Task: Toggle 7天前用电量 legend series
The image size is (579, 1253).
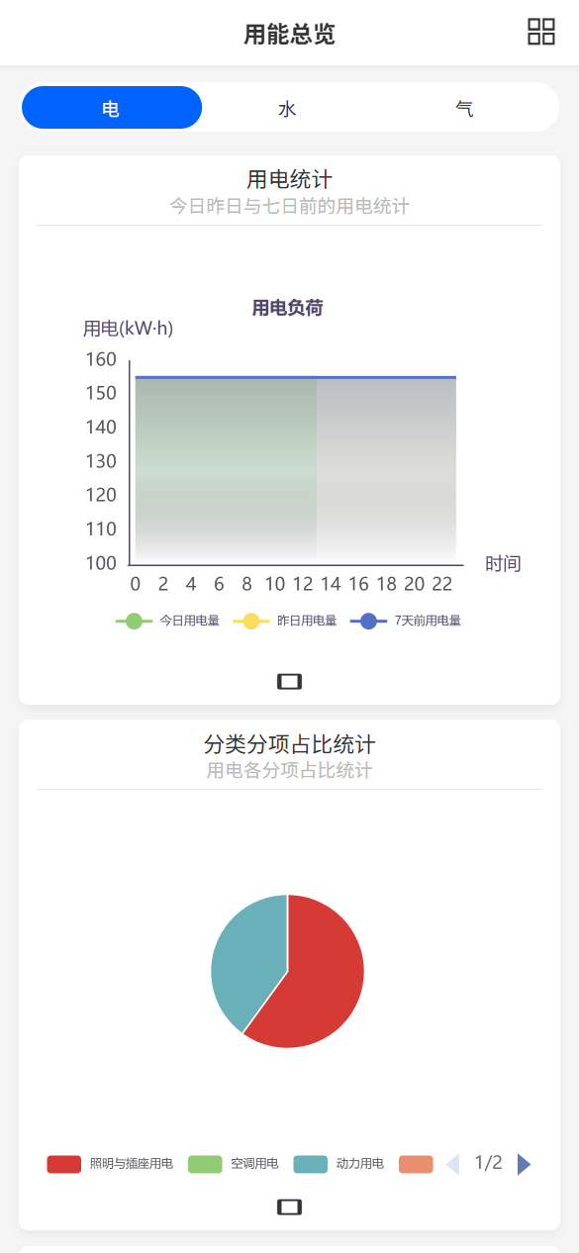Action: click(406, 621)
